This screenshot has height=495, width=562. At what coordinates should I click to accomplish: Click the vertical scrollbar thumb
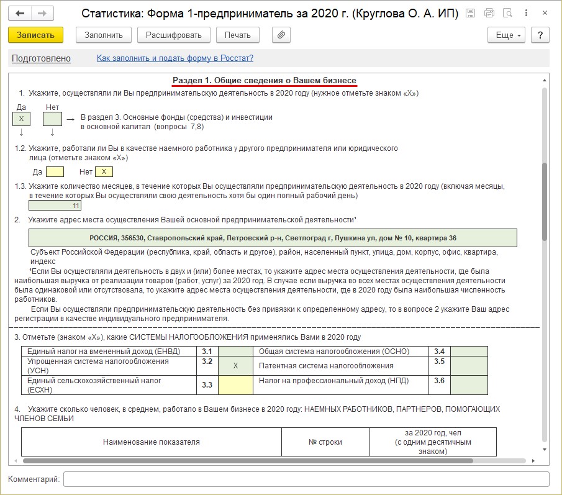click(545, 201)
